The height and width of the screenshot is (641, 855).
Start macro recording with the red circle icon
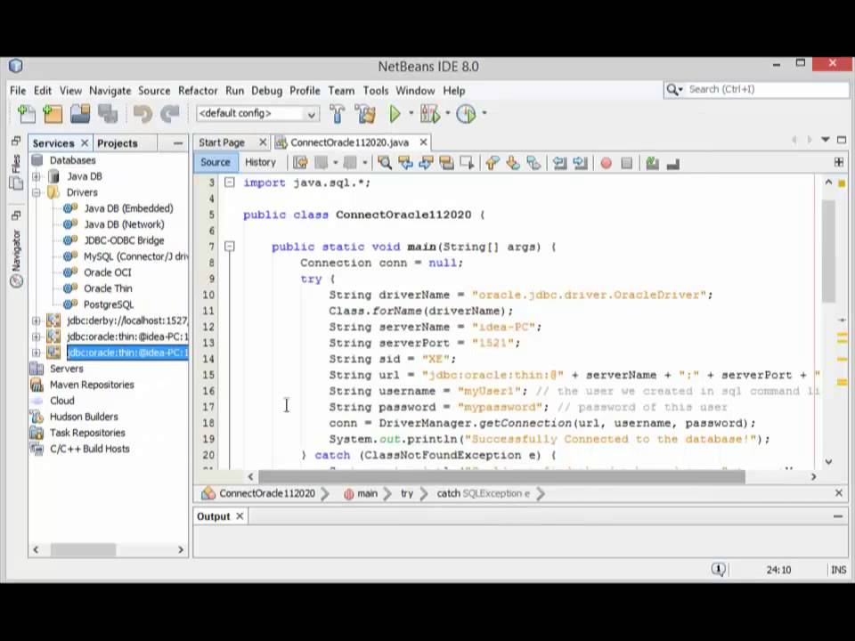607,163
